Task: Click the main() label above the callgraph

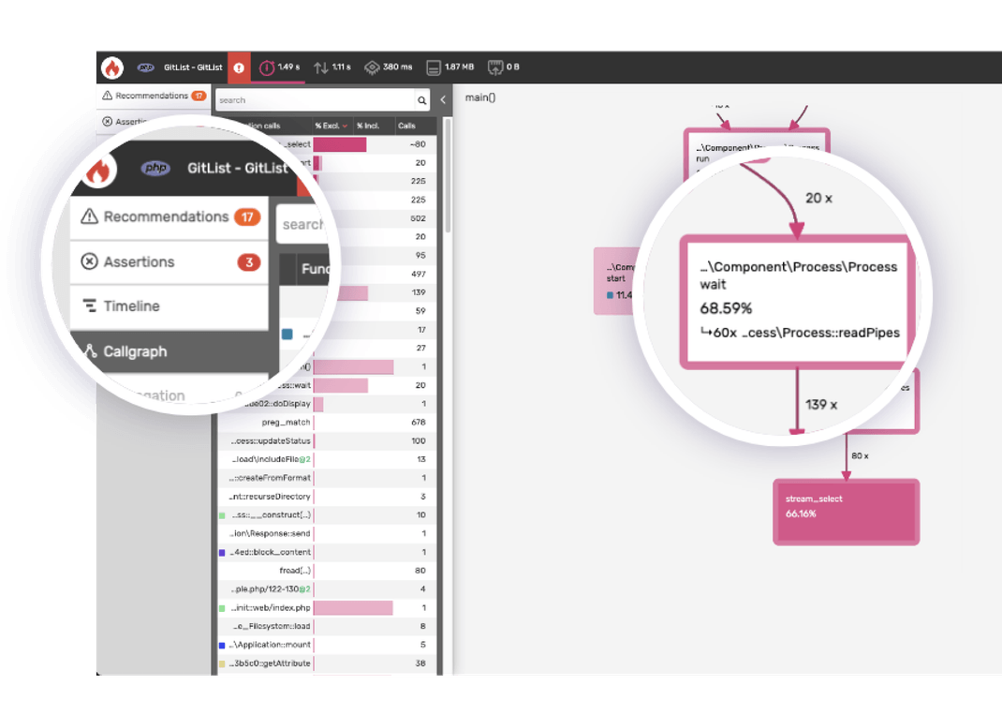Action: [x=479, y=97]
